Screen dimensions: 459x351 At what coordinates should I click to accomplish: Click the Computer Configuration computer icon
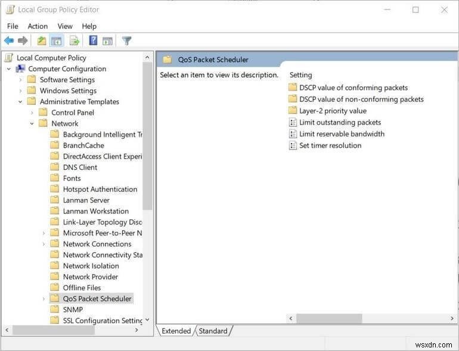pos(20,69)
